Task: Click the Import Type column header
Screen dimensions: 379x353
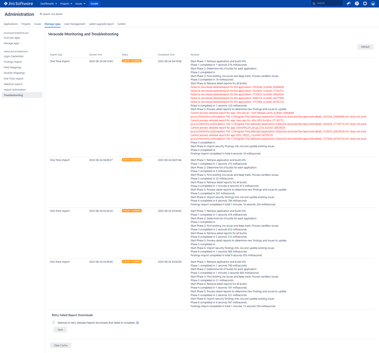Action: point(56,55)
